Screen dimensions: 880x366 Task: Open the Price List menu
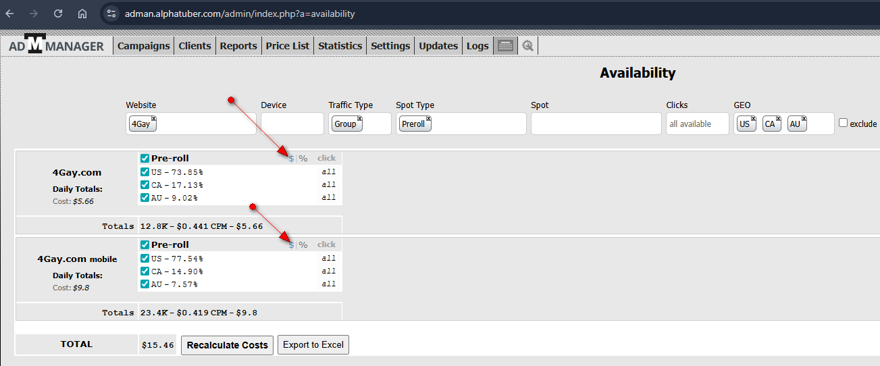288,46
